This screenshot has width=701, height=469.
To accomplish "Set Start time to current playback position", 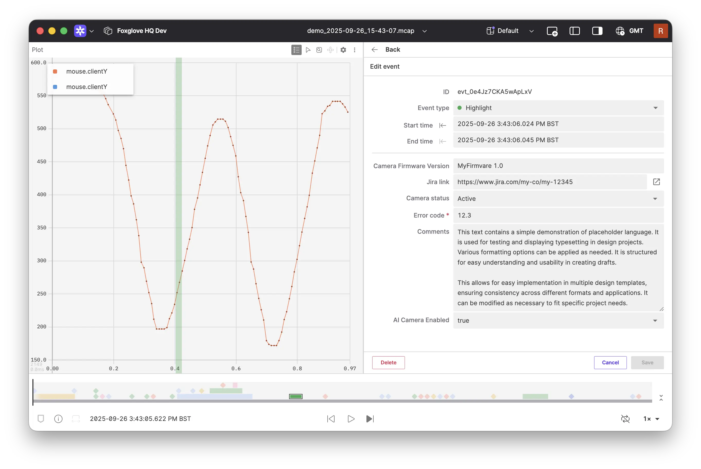I will [443, 126].
